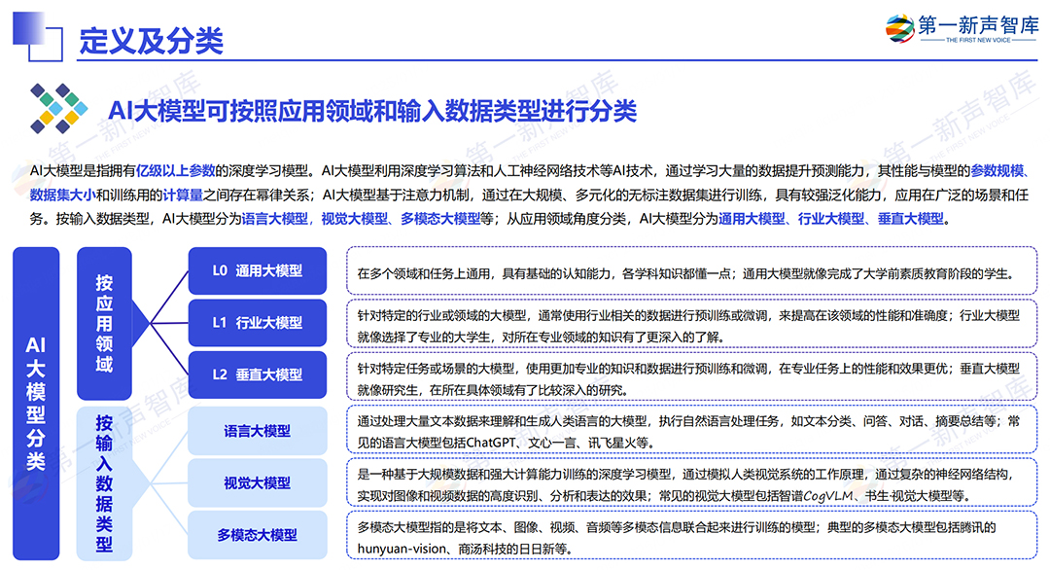Click the description box mentioning ChatGPT
Viewport: 1050px width, 570px height.
tap(692, 431)
